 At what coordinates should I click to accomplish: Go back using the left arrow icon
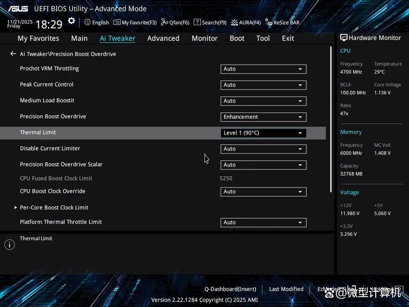coord(13,54)
